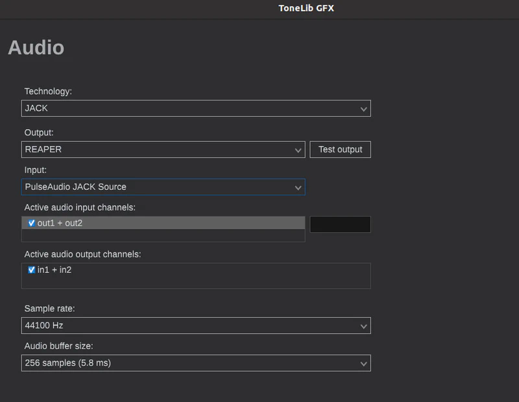The image size is (519, 402).
Task: Click the Sample rate: label
Action: coord(50,309)
